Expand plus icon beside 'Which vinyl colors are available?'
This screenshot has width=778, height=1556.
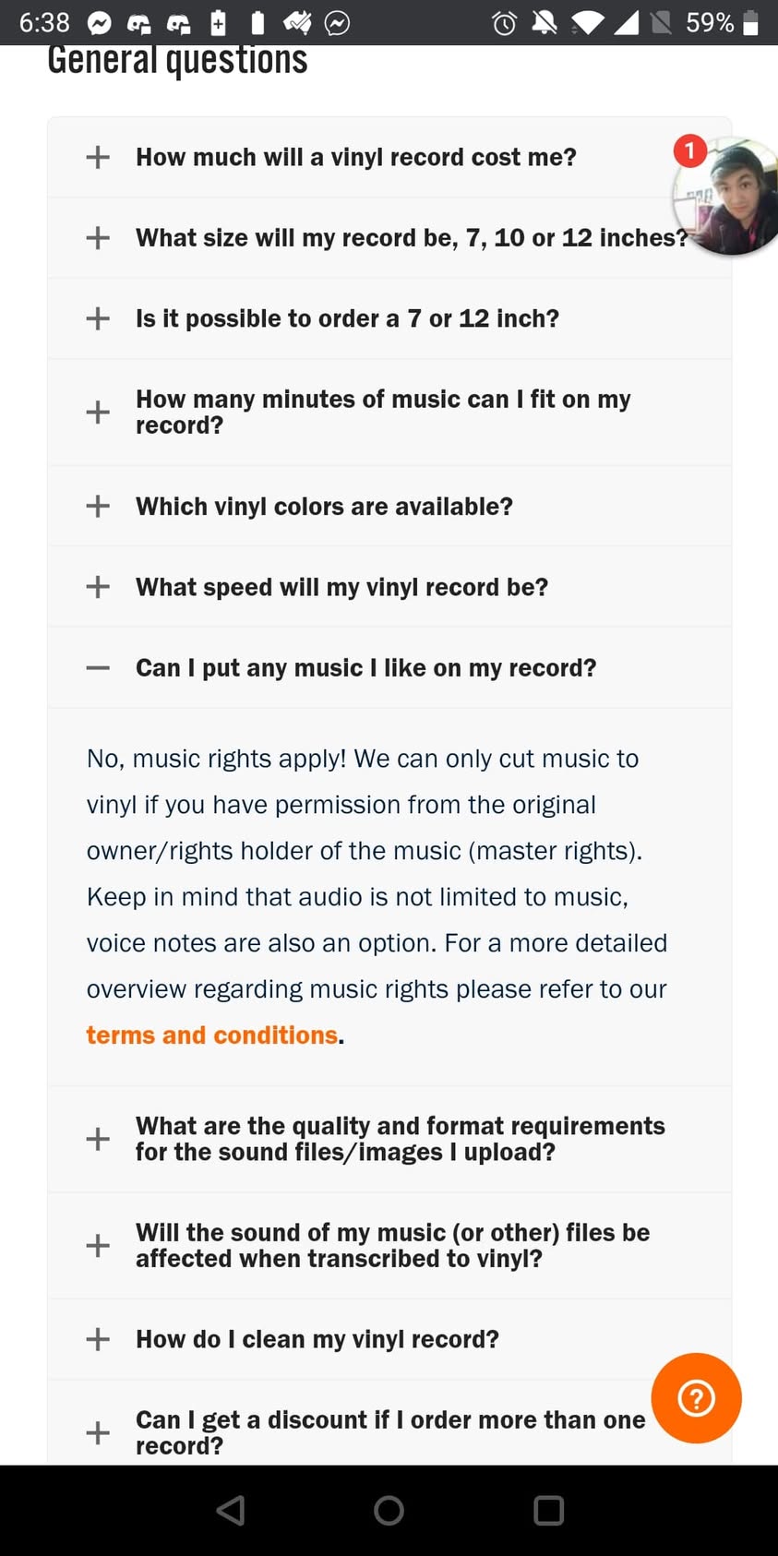(98, 506)
